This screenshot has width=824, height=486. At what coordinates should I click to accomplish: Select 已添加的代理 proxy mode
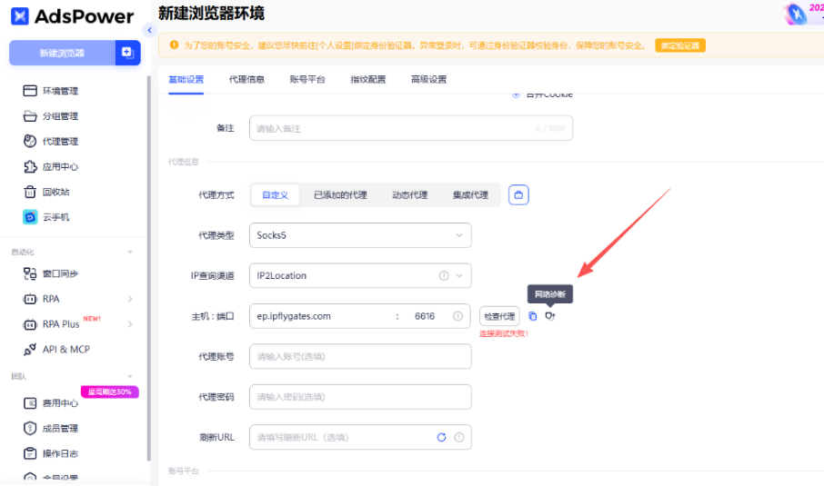pos(340,195)
